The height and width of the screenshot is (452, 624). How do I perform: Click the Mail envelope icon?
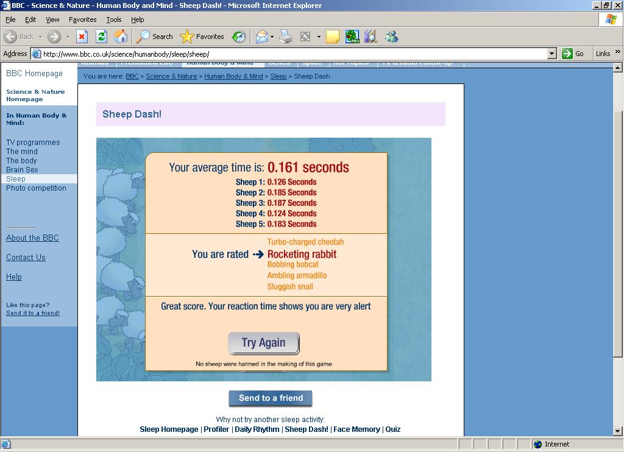[262, 37]
